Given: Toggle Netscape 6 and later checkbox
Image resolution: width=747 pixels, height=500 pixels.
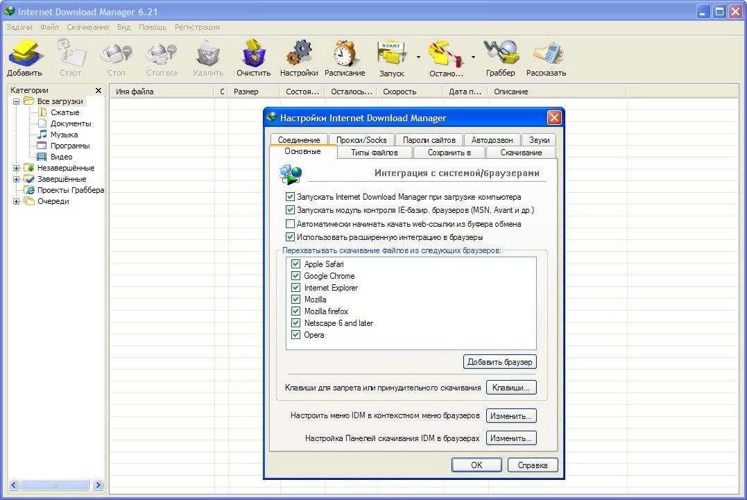Looking at the screenshot, I should tap(296, 323).
